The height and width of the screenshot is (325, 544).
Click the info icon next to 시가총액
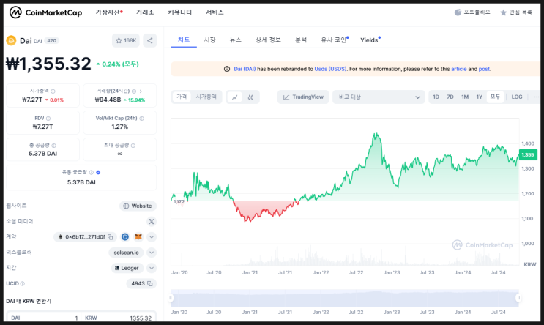tap(53, 91)
